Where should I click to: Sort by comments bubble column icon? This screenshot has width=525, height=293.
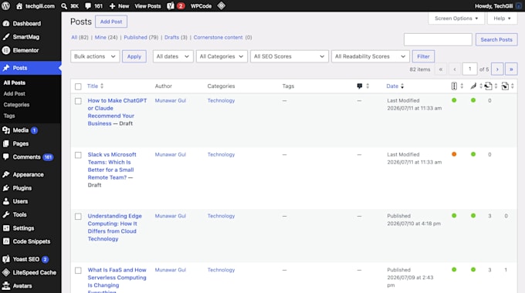360,86
